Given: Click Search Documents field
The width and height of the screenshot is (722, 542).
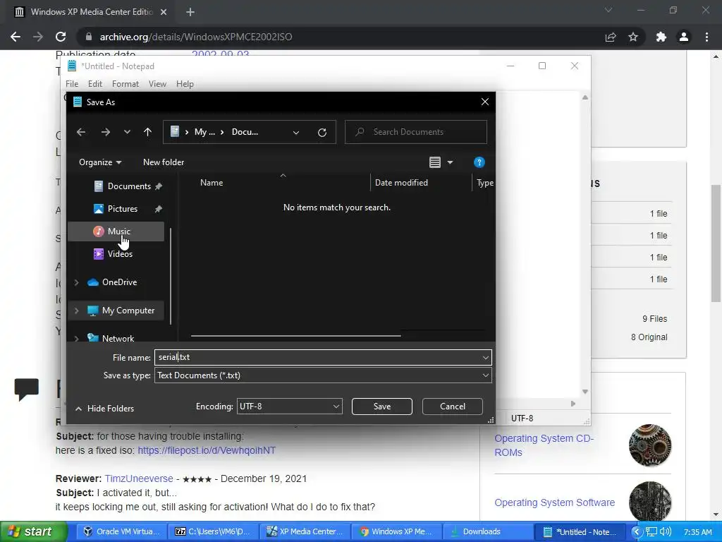Looking at the screenshot, I should click(416, 132).
